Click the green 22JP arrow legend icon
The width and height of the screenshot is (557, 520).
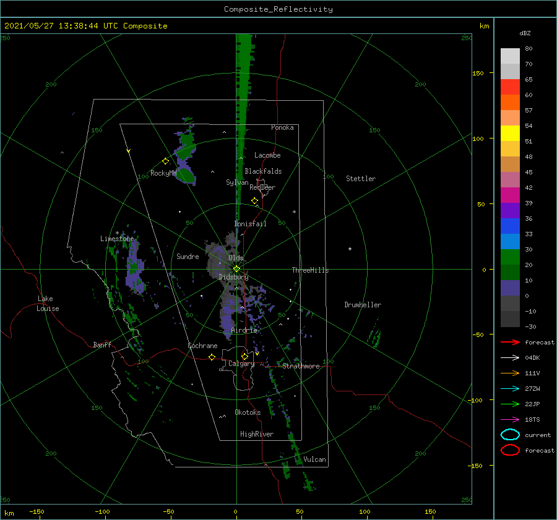coord(510,404)
